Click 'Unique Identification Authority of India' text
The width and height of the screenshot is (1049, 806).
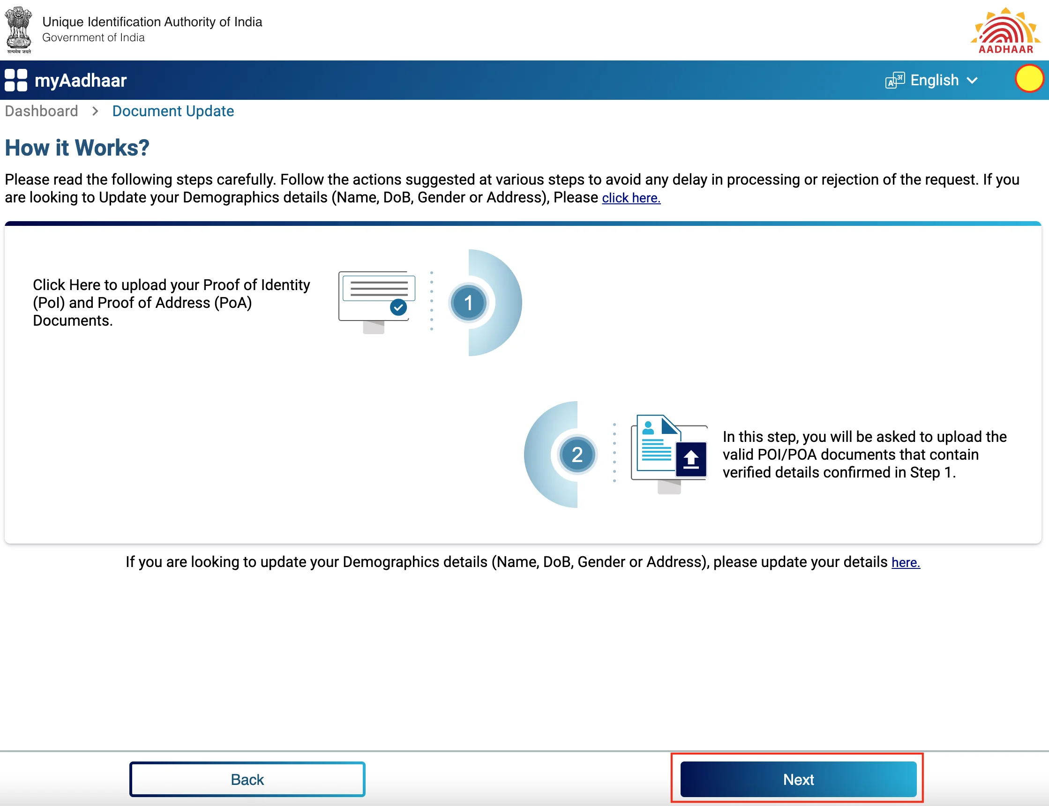(x=152, y=22)
